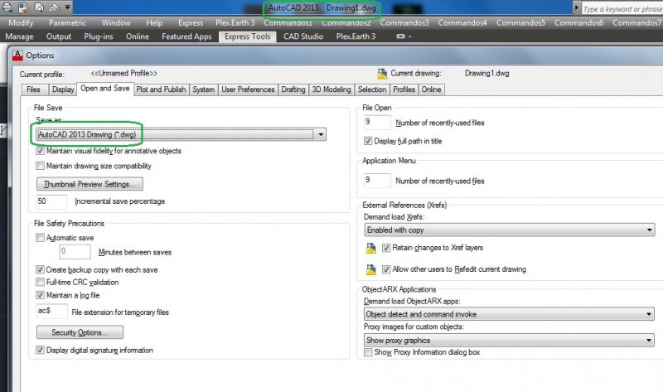Click File Open recently-used files number field
The width and height of the screenshot is (663, 392).
377,122
